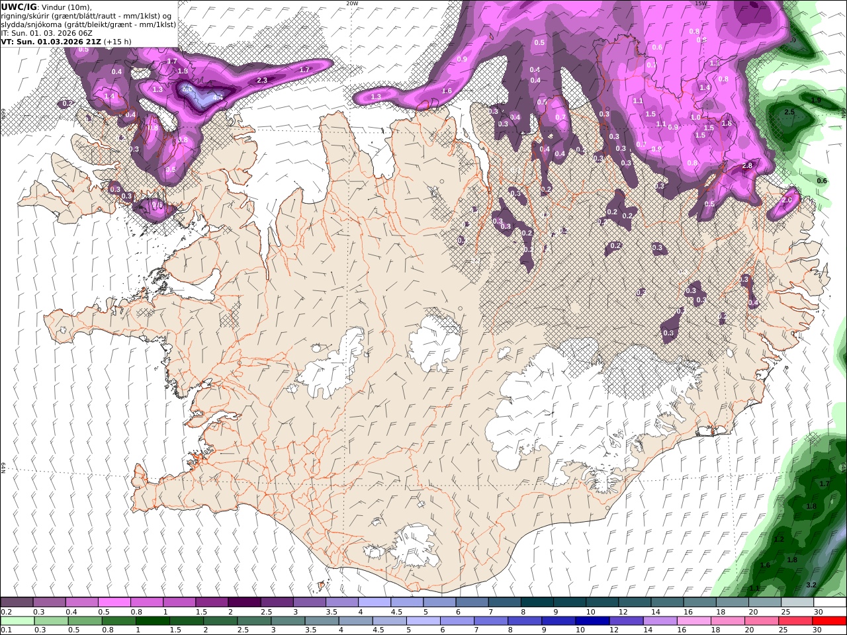Click the 2.8 snowfall value in the east
The height and width of the screenshot is (635, 847).
point(748,165)
